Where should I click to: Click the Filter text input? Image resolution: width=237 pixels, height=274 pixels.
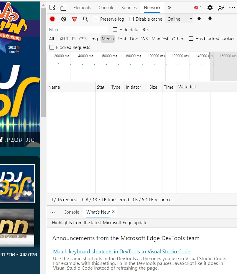[x=78, y=30]
